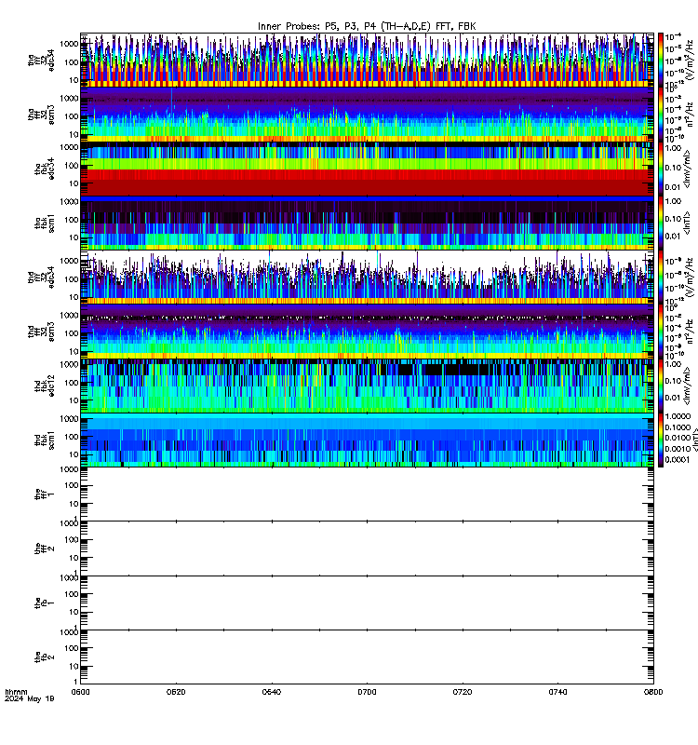Image resolution: width=698 pixels, height=745 pixels.
Task: Click inside the empty 'the fff 2' panel
Action: point(367,549)
